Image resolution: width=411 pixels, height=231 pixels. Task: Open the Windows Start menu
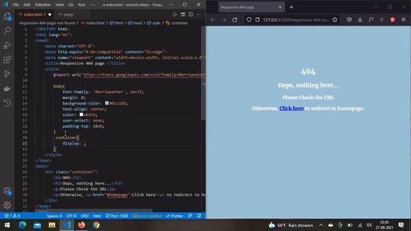(x=7, y=225)
